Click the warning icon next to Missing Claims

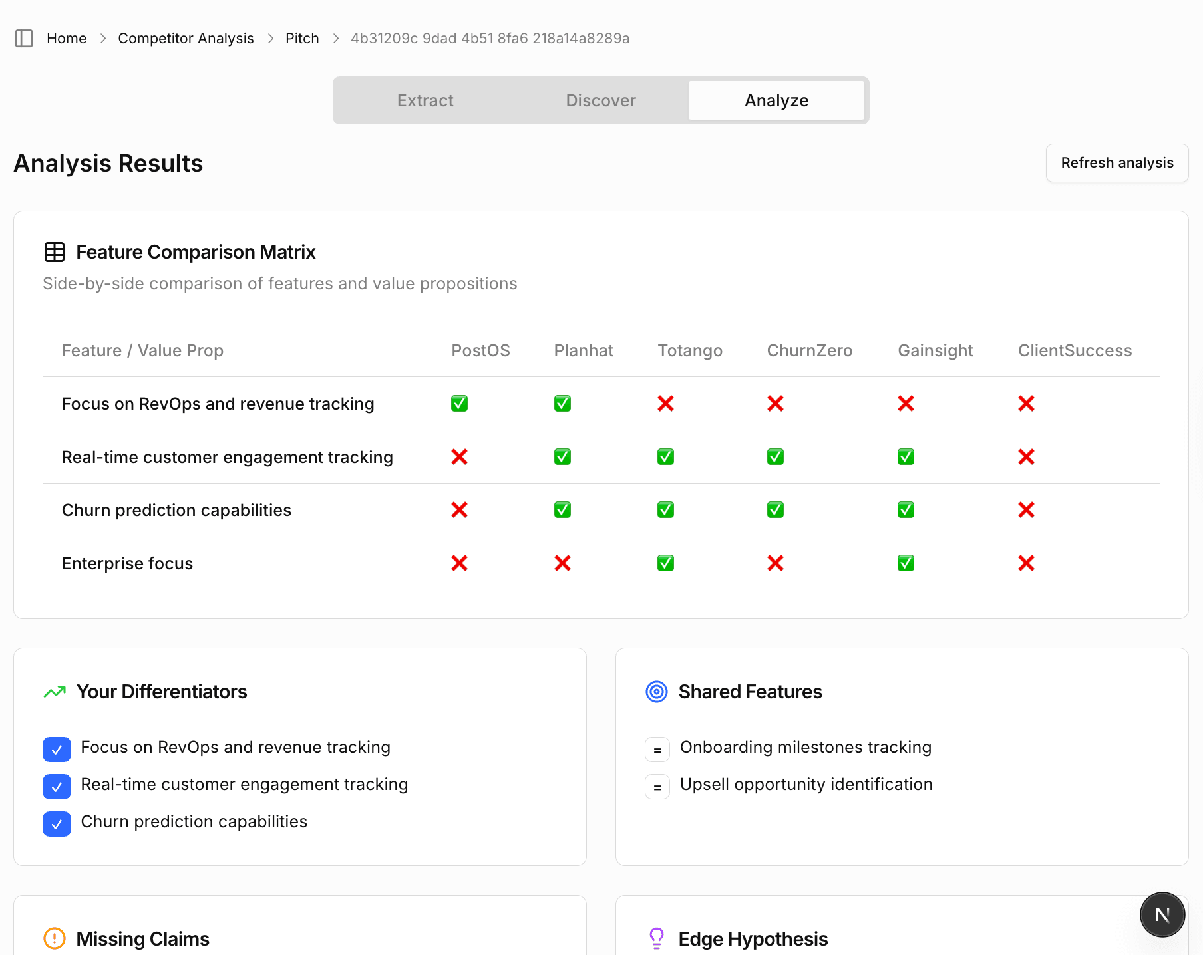pyautogui.click(x=55, y=938)
